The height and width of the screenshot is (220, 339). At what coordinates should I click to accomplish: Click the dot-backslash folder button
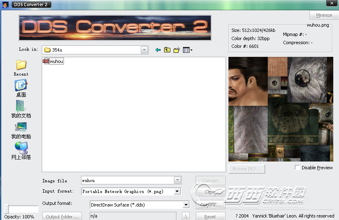(x=185, y=216)
